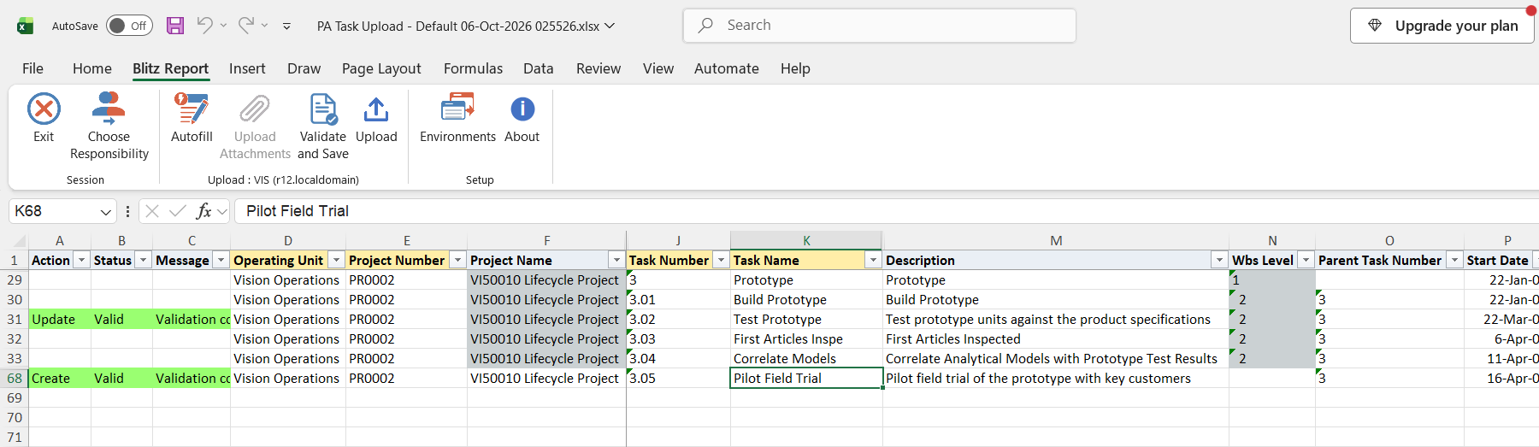Open the Environments setup

pyautogui.click(x=457, y=118)
